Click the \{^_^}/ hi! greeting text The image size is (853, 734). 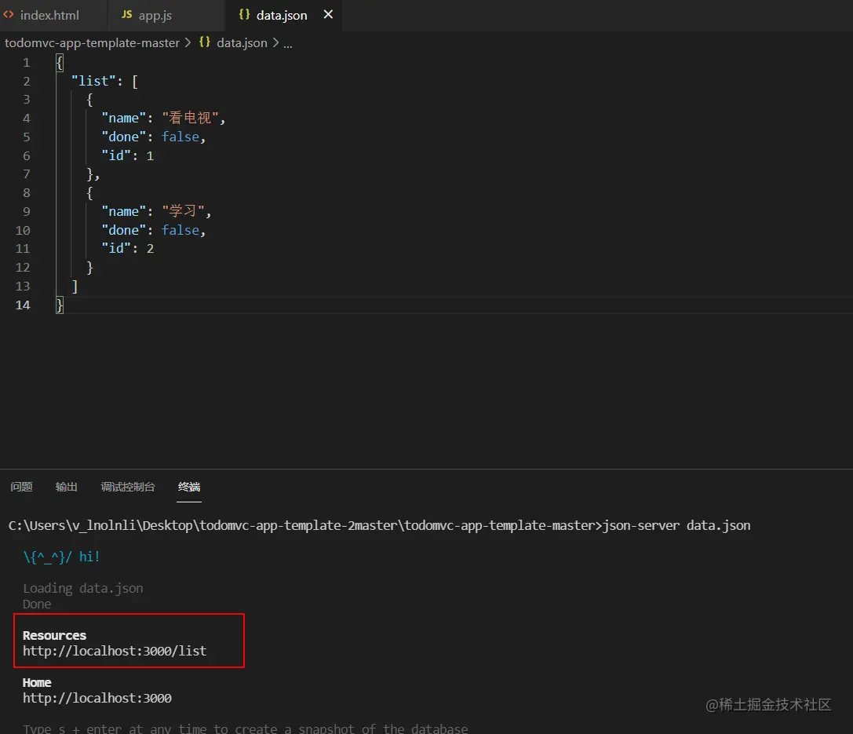click(x=61, y=557)
